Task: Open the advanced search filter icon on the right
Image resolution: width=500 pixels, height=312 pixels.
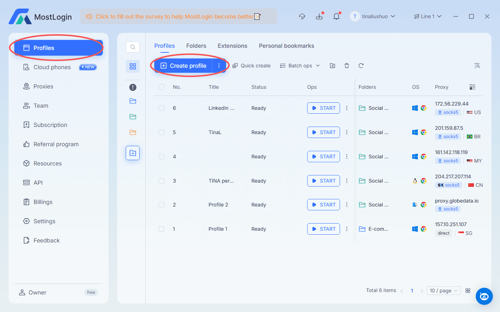Action: [x=477, y=66]
